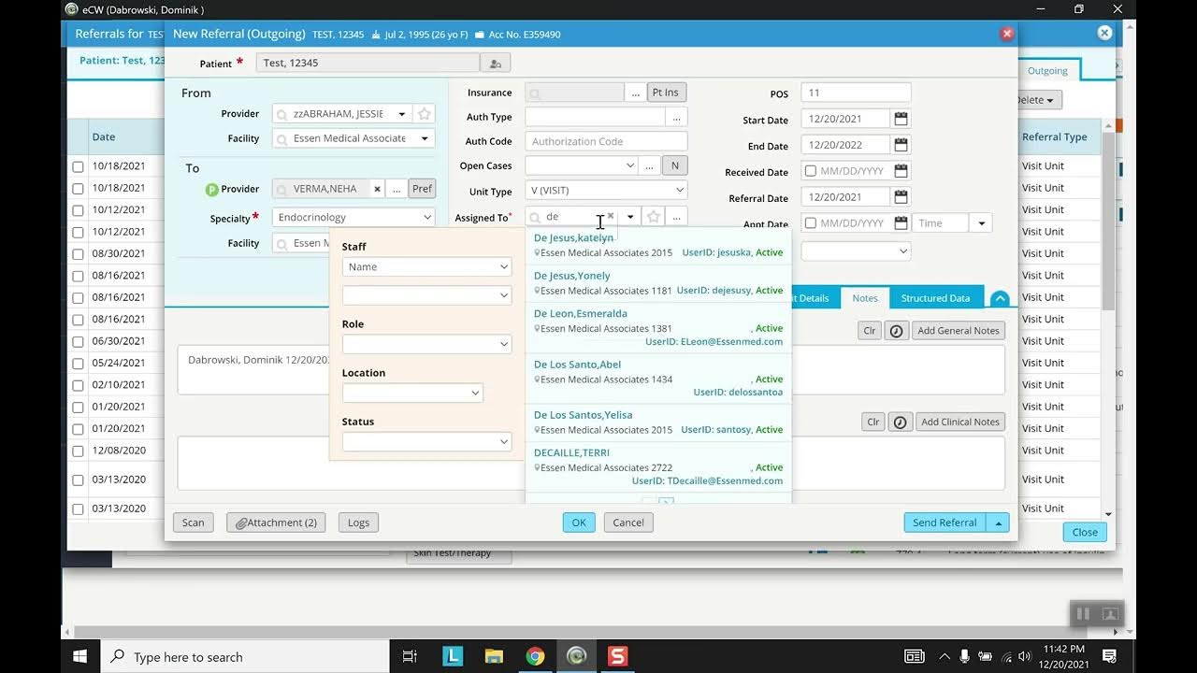Click timestamp clock icon beside Add Clinical Notes

coord(900,422)
